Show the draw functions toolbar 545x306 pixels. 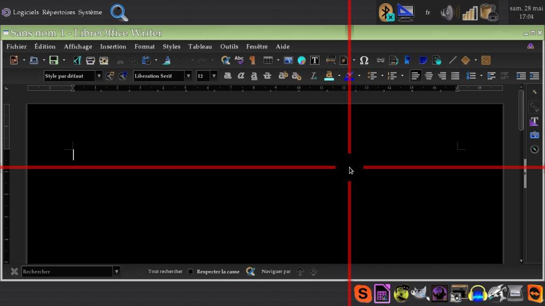click(485, 61)
